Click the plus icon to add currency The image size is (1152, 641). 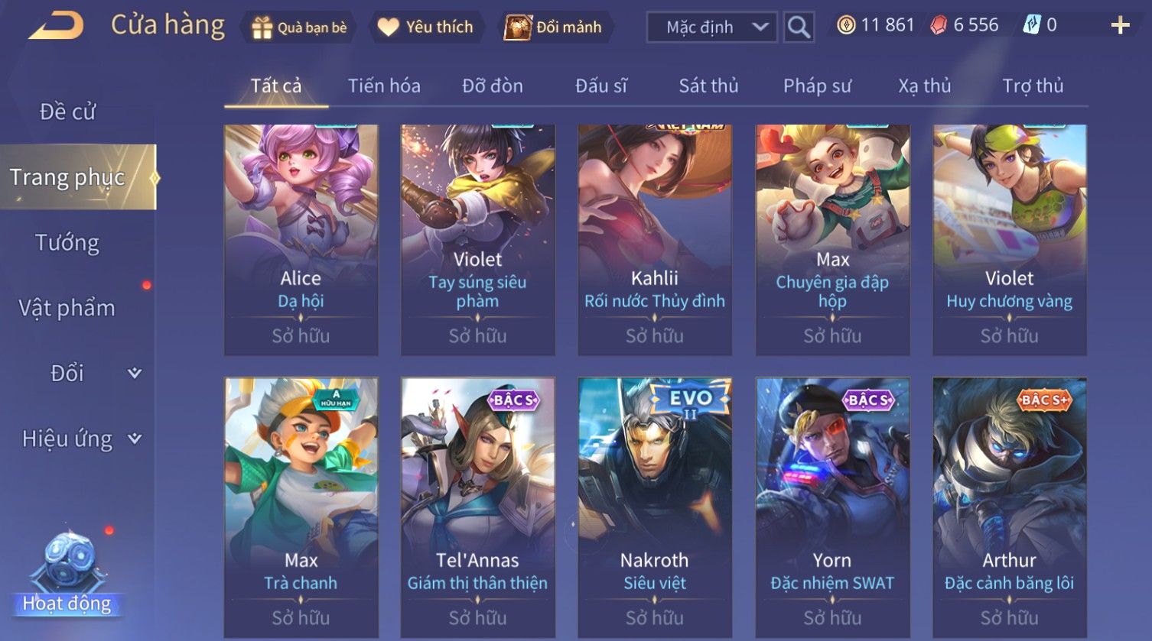click(1120, 26)
